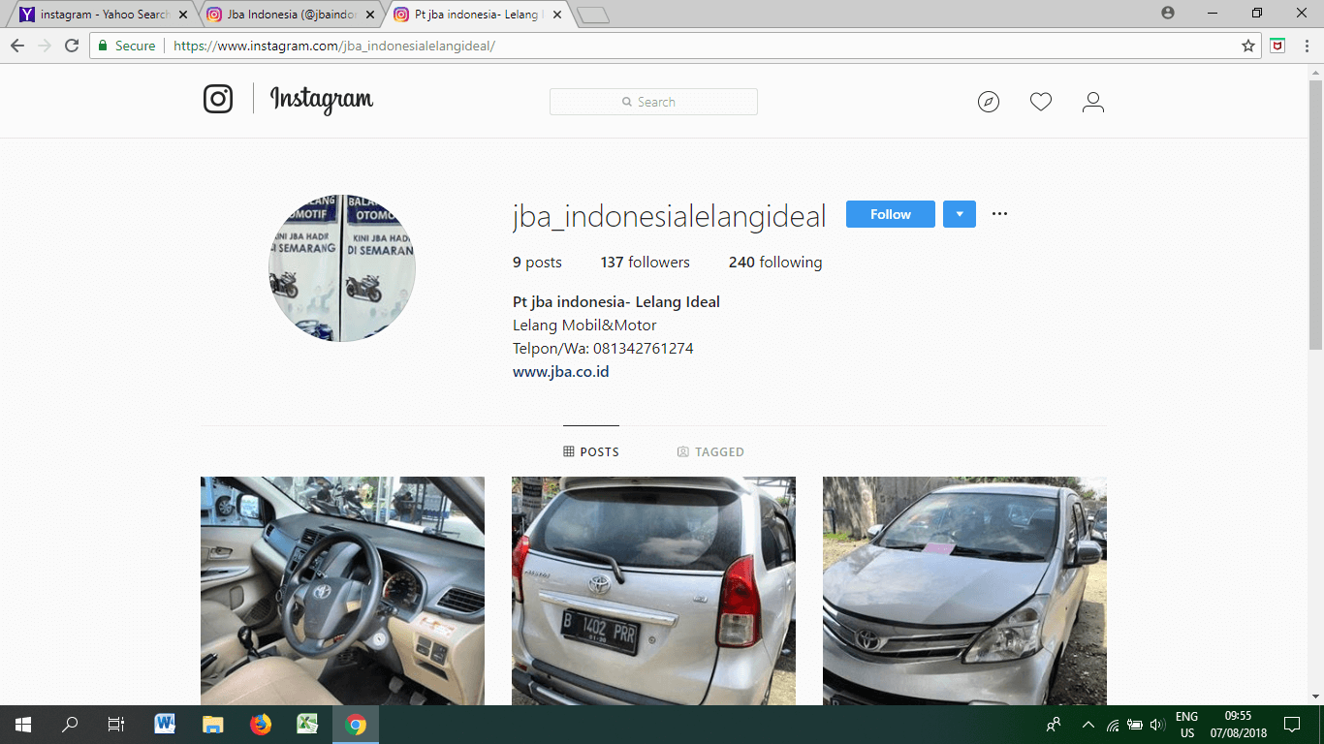
Task: Open the car rear license plate post
Action: coord(653,591)
